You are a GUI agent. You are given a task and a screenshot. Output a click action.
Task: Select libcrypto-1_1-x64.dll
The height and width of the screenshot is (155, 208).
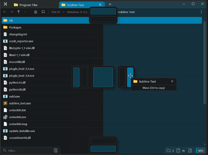coord(102,48)
